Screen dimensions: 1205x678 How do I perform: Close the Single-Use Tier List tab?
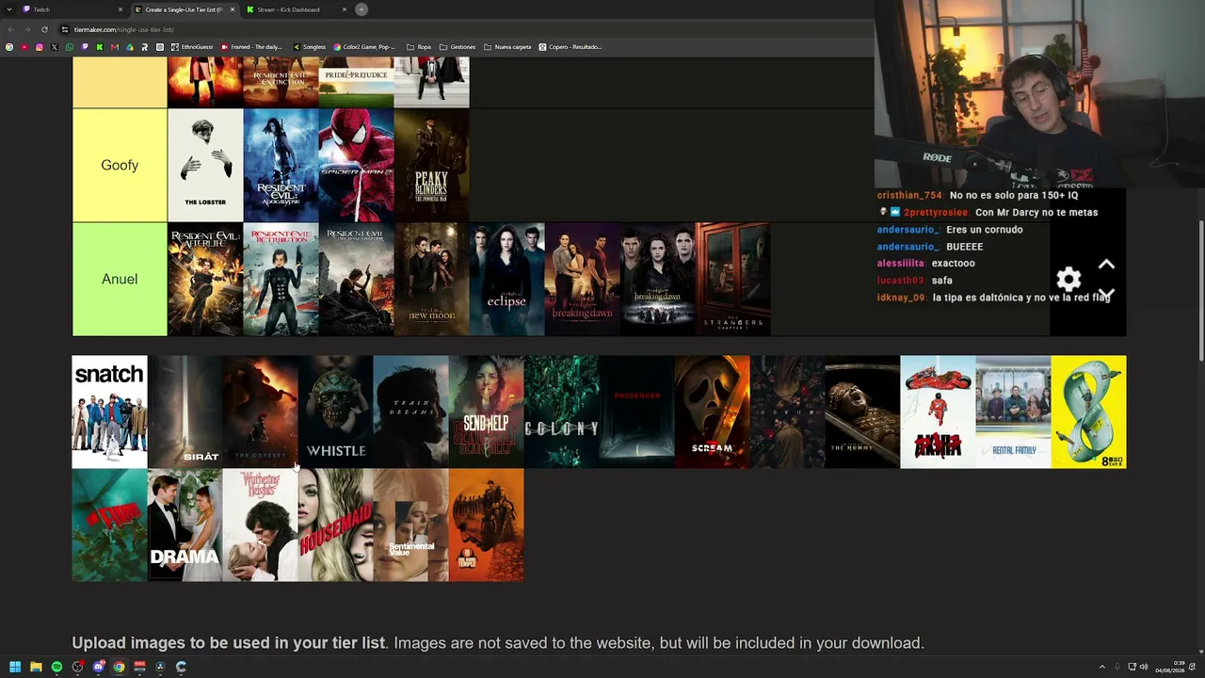click(x=233, y=9)
